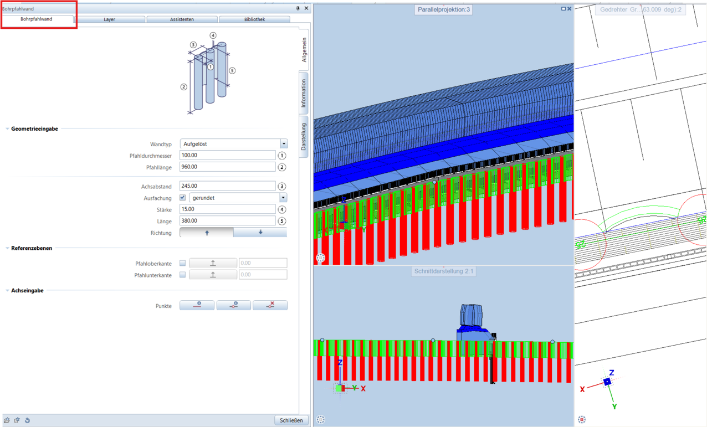Open the Ausfachung shape dropdown
This screenshot has height=427, width=707.
click(x=283, y=198)
